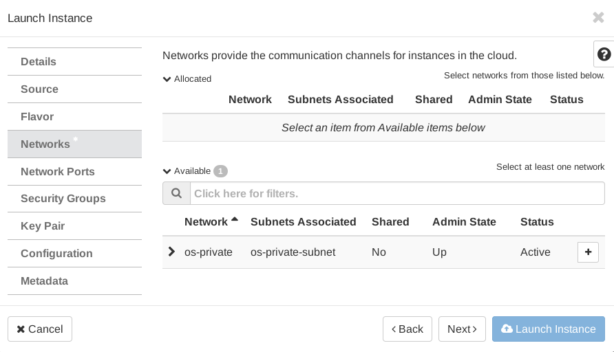614x352 pixels.
Task: Proceed with the Next button
Action: coord(462,329)
